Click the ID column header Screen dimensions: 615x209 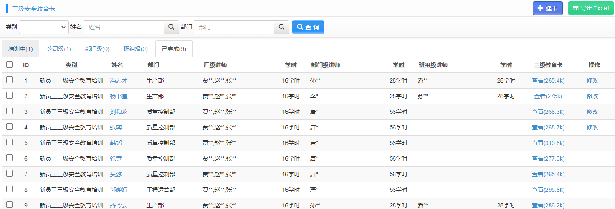click(x=26, y=65)
